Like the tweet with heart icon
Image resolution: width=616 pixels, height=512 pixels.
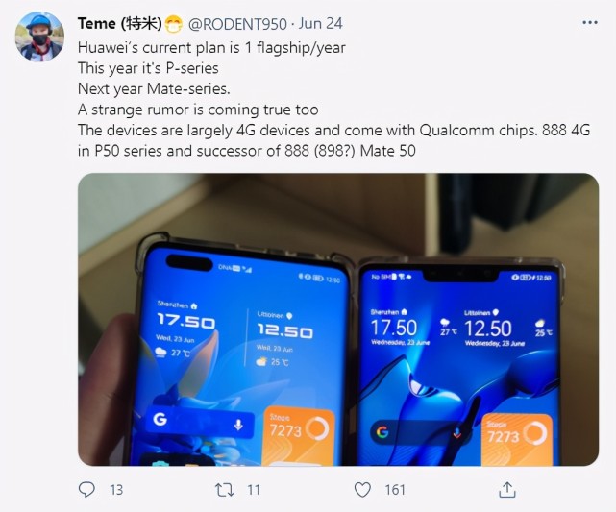362,490
